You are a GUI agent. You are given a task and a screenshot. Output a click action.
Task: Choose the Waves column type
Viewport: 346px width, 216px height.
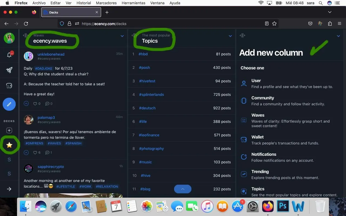290,120
